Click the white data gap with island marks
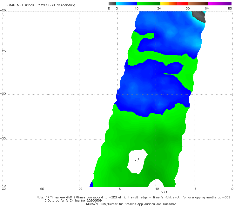Screen dimensions: 235x206 137,161
